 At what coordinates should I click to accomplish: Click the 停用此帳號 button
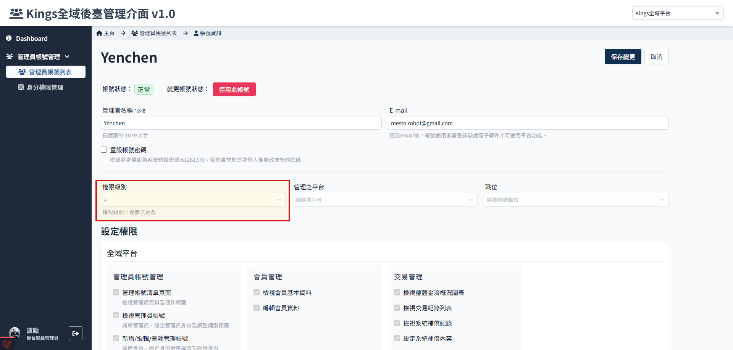234,89
